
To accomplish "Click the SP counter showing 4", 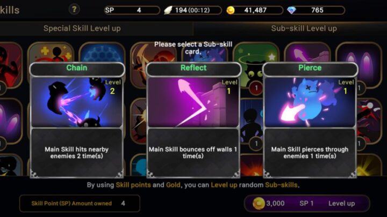I will click(x=132, y=10).
